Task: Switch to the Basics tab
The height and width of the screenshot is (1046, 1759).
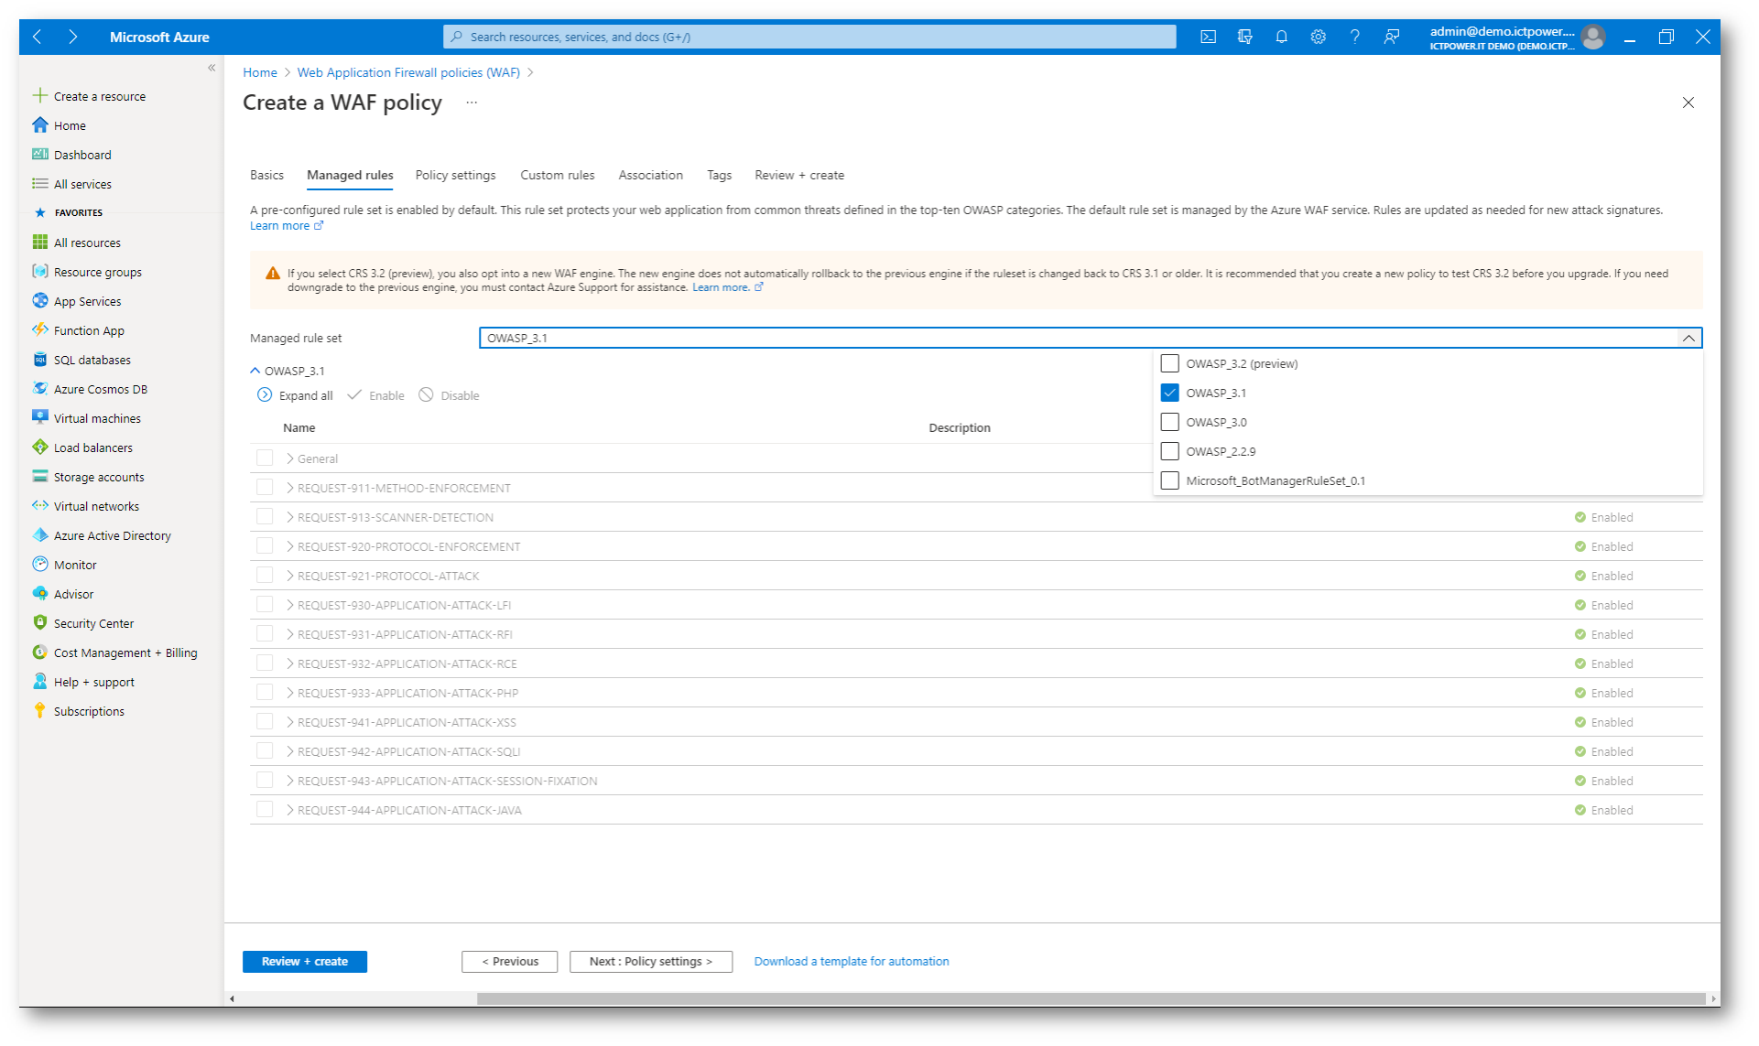Action: pyautogui.click(x=266, y=175)
